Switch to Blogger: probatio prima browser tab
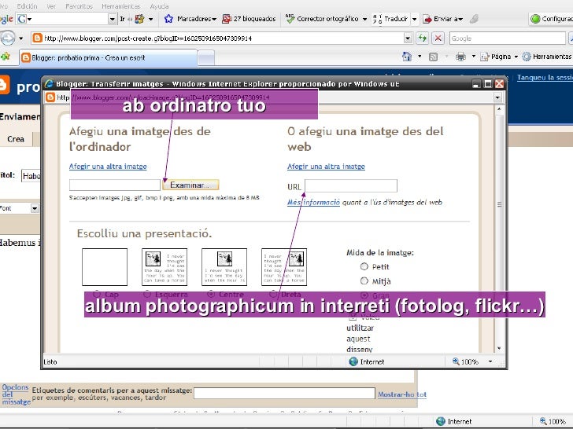 tap(108, 57)
